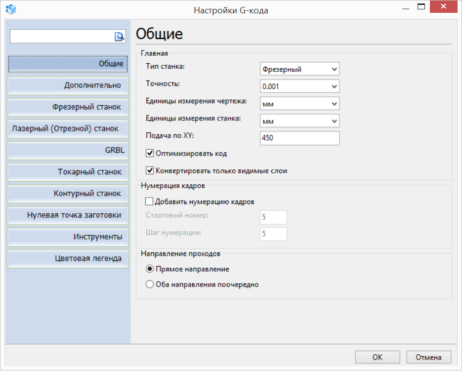Select the Общие settings page
462x371 pixels.
tap(68, 64)
